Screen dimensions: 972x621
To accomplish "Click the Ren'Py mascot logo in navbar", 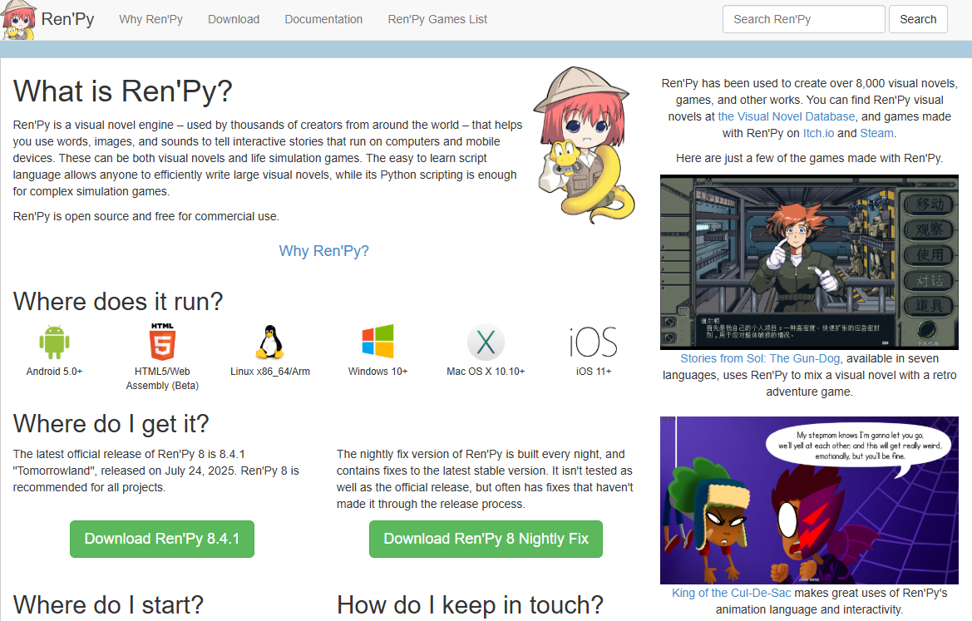I will (18, 20).
